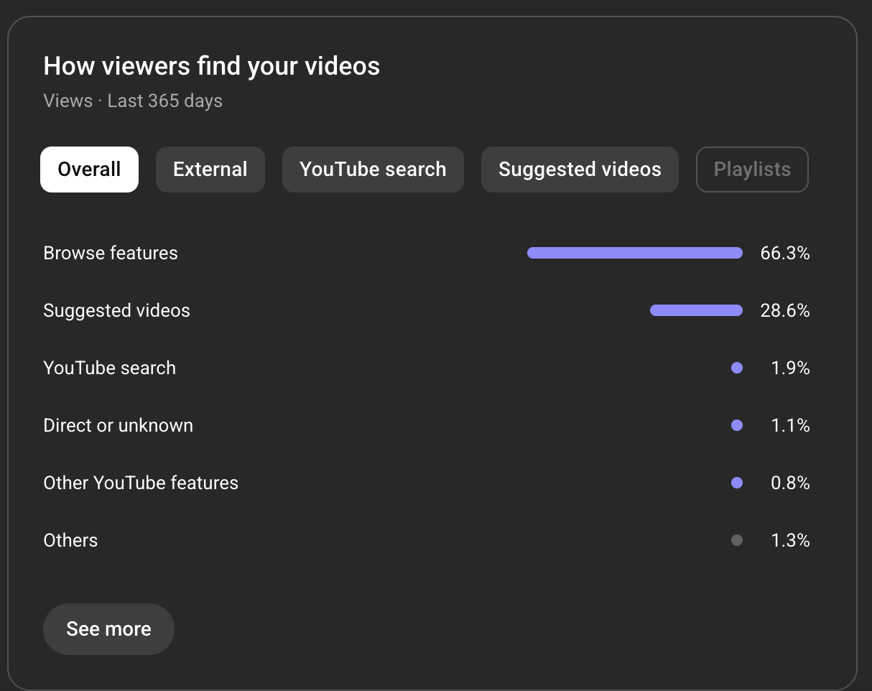This screenshot has width=872, height=691.
Task: Click the dot for Other YouTube features
Action: coord(736,483)
